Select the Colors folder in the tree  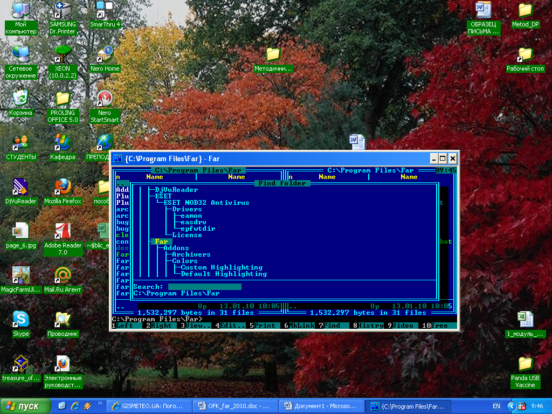[x=185, y=261]
